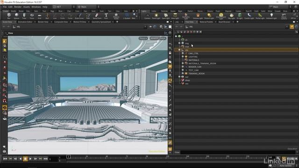The width and height of the screenshot is (299, 168).
Task: Add a Point Light
Action: coord(156,16)
